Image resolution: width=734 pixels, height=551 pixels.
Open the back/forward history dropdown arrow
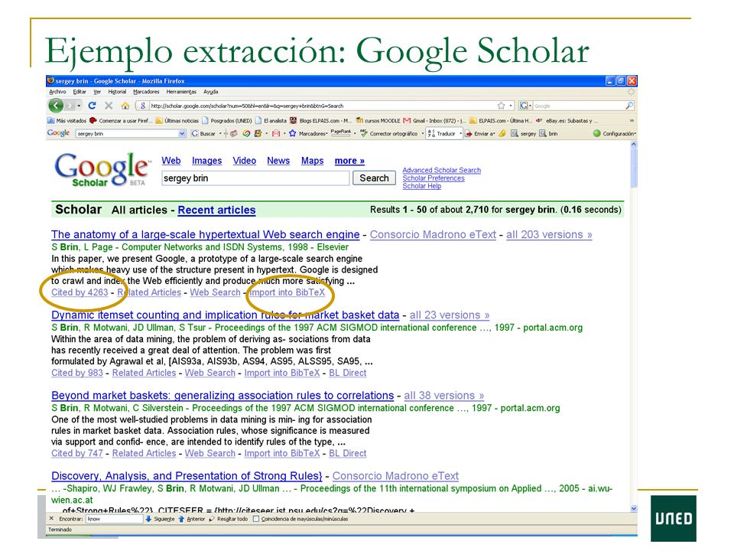pos(79,106)
